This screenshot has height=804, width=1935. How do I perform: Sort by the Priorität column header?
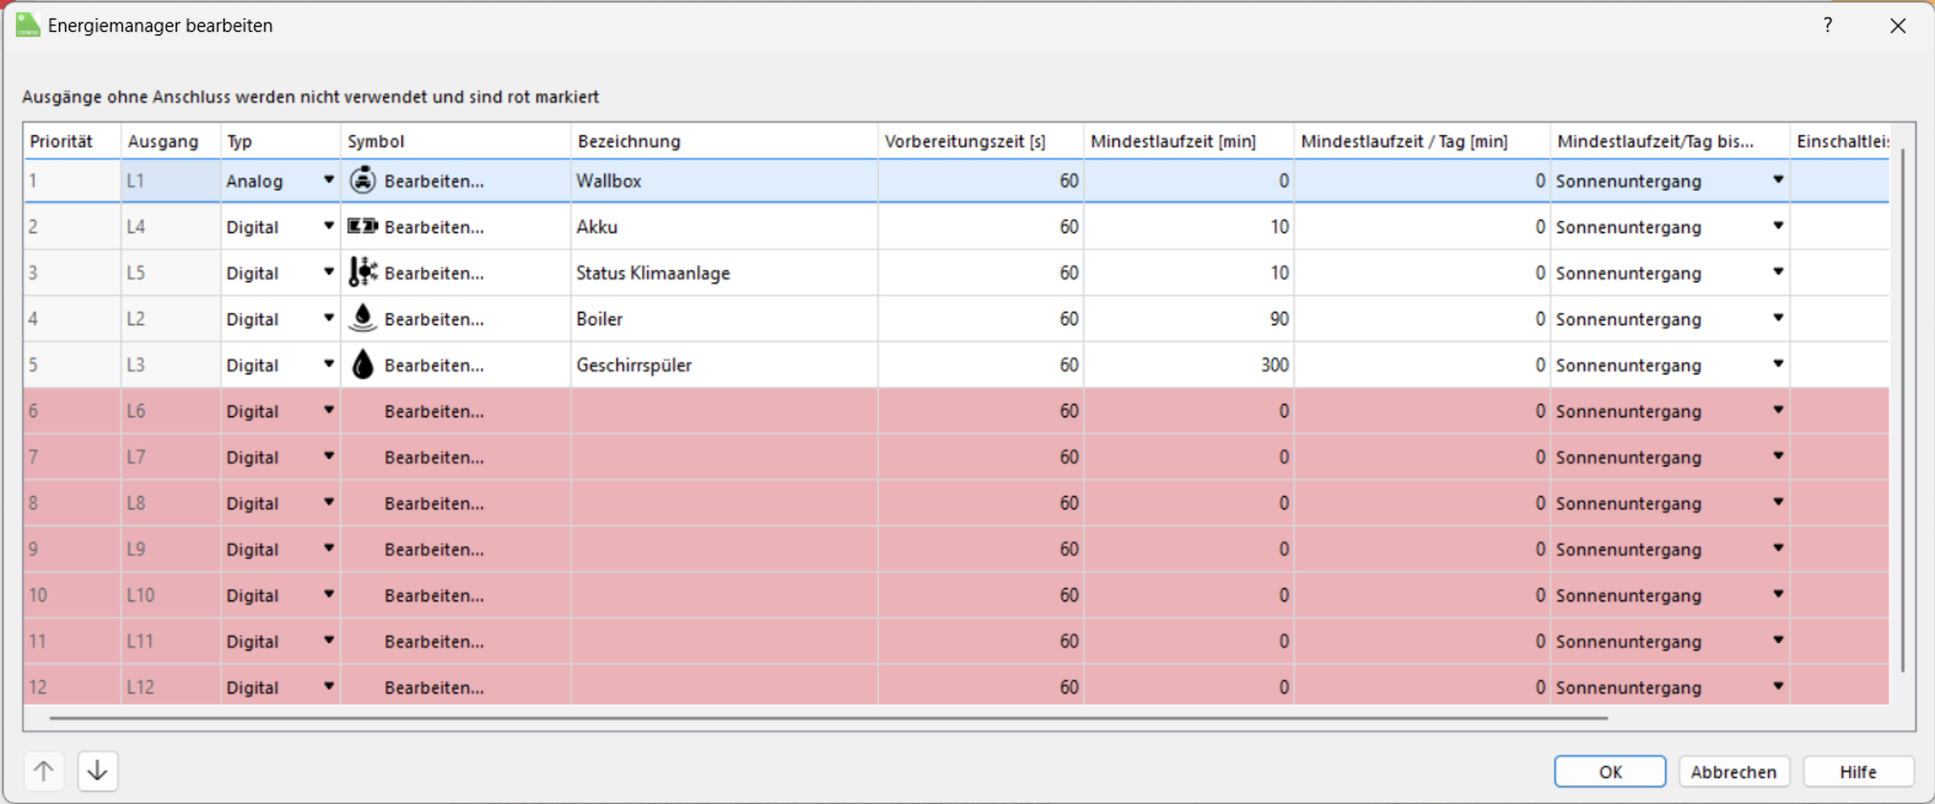(x=61, y=141)
